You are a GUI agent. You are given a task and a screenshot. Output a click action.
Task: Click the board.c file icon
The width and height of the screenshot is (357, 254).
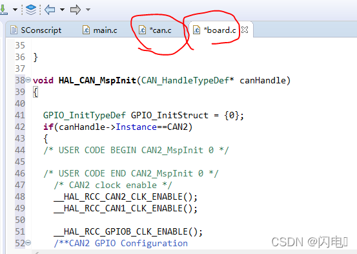tap(196, 30)
